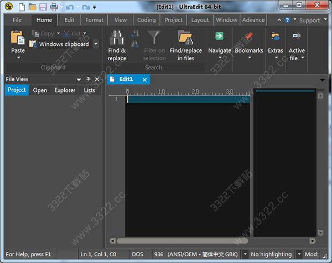
Task: Select the Explorer tab in File View
Action: (x=65, y=90)
